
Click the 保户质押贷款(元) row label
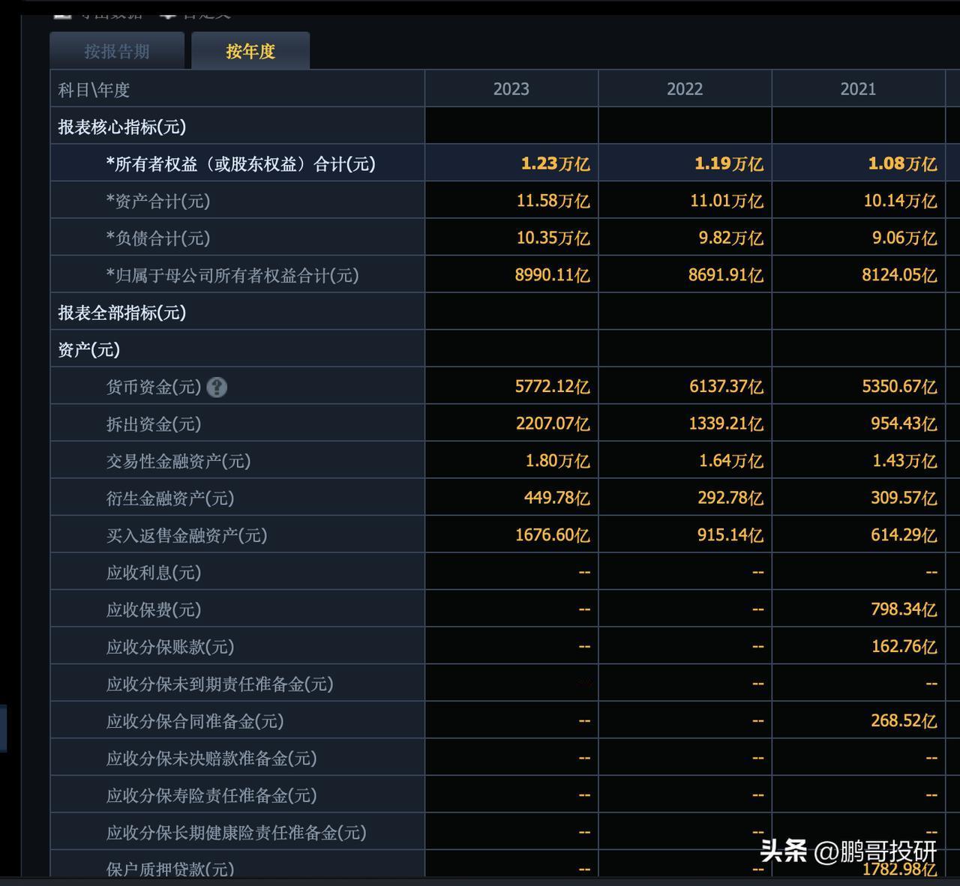click(x=170, y=869)
